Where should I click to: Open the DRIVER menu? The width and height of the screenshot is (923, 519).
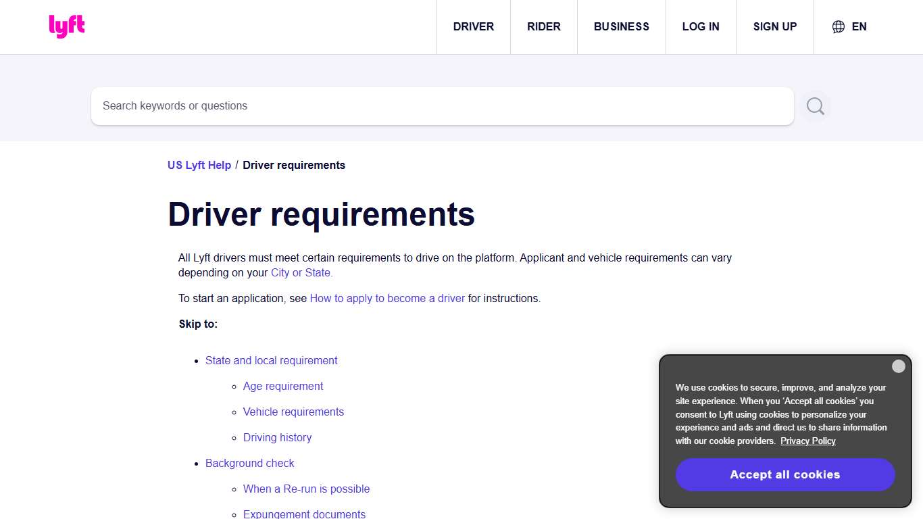point(473,26)
